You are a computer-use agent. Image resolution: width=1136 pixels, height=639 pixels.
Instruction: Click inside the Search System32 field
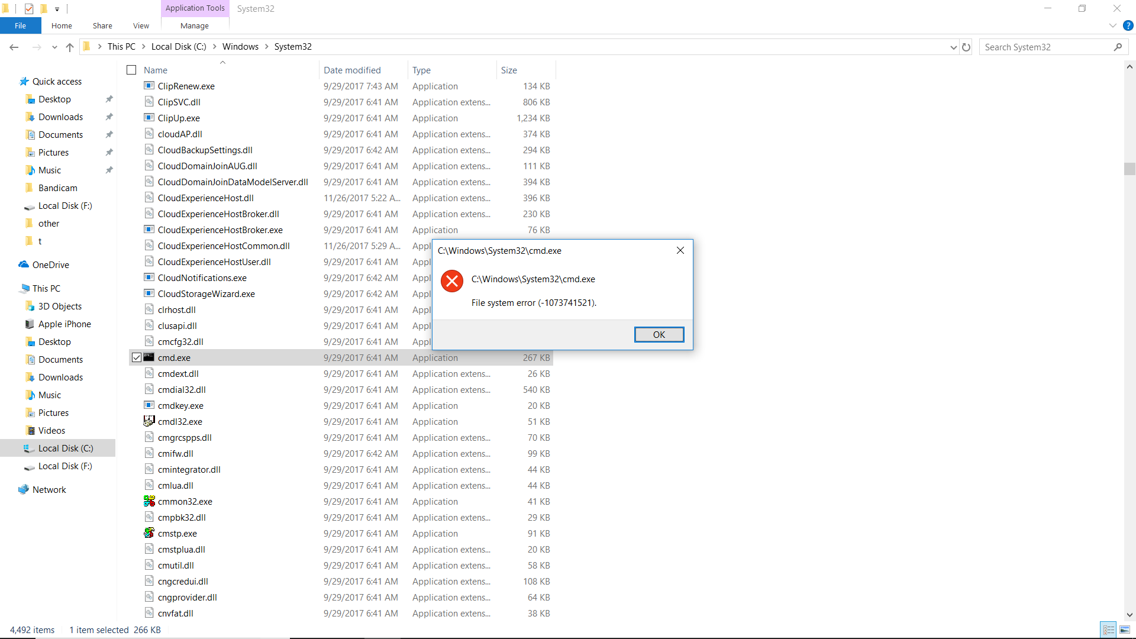click(x=1047, y=47)
